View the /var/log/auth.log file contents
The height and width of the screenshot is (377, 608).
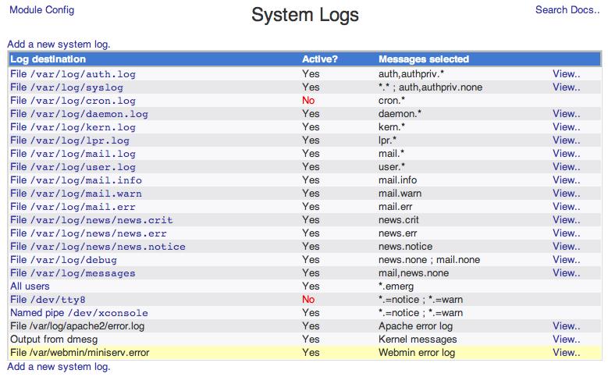coord(566,74)
